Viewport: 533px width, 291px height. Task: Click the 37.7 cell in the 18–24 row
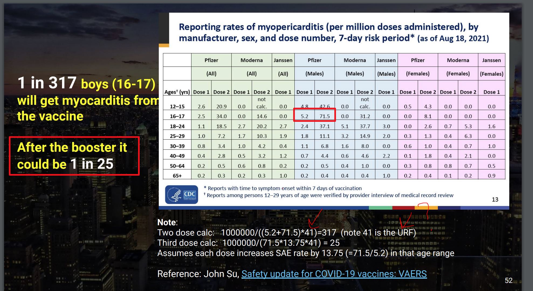365,126
